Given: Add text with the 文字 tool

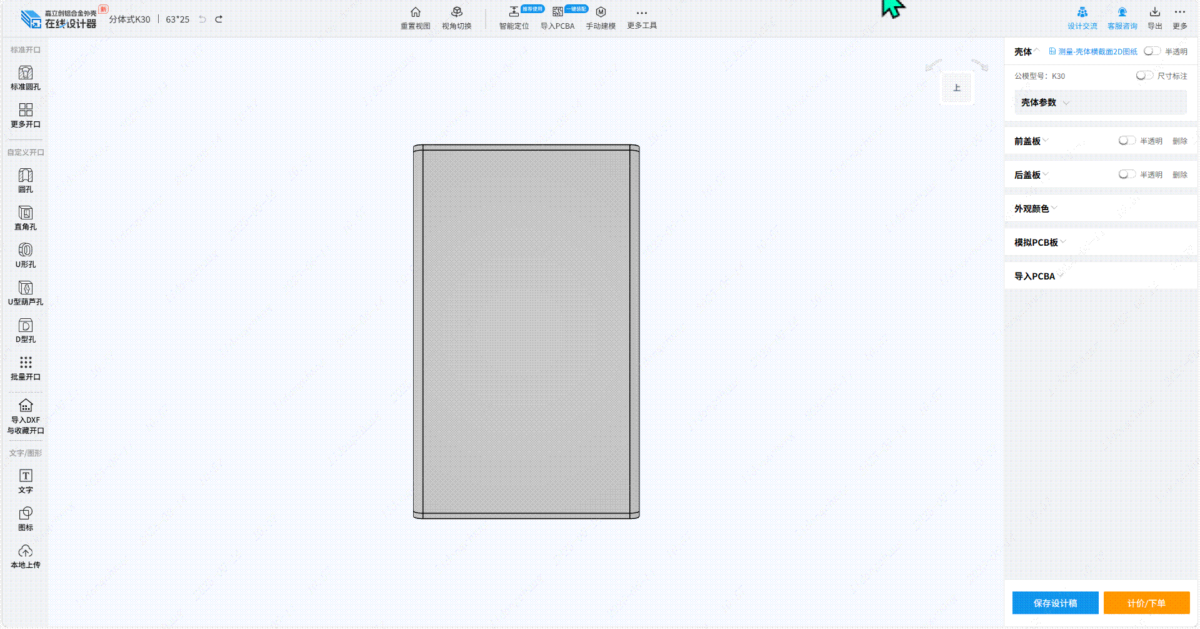Looking at the screenshot, I should point(25,481).
